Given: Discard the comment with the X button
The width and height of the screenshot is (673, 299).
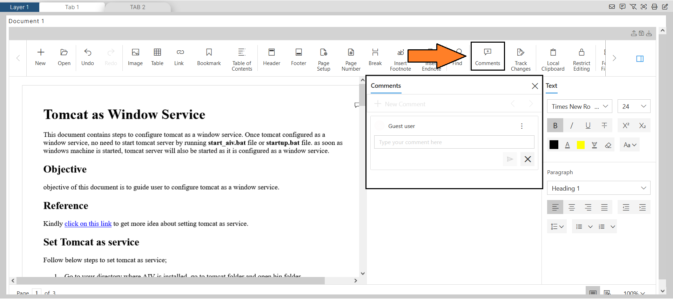Looking at the screenshot, I should tap(527, 159).
